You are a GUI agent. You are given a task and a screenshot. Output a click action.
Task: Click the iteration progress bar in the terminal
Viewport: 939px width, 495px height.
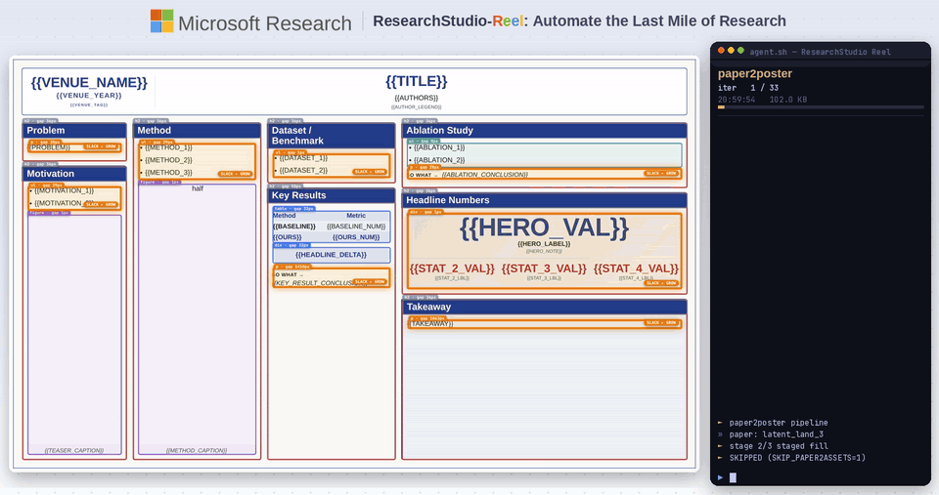pos(821,107)
